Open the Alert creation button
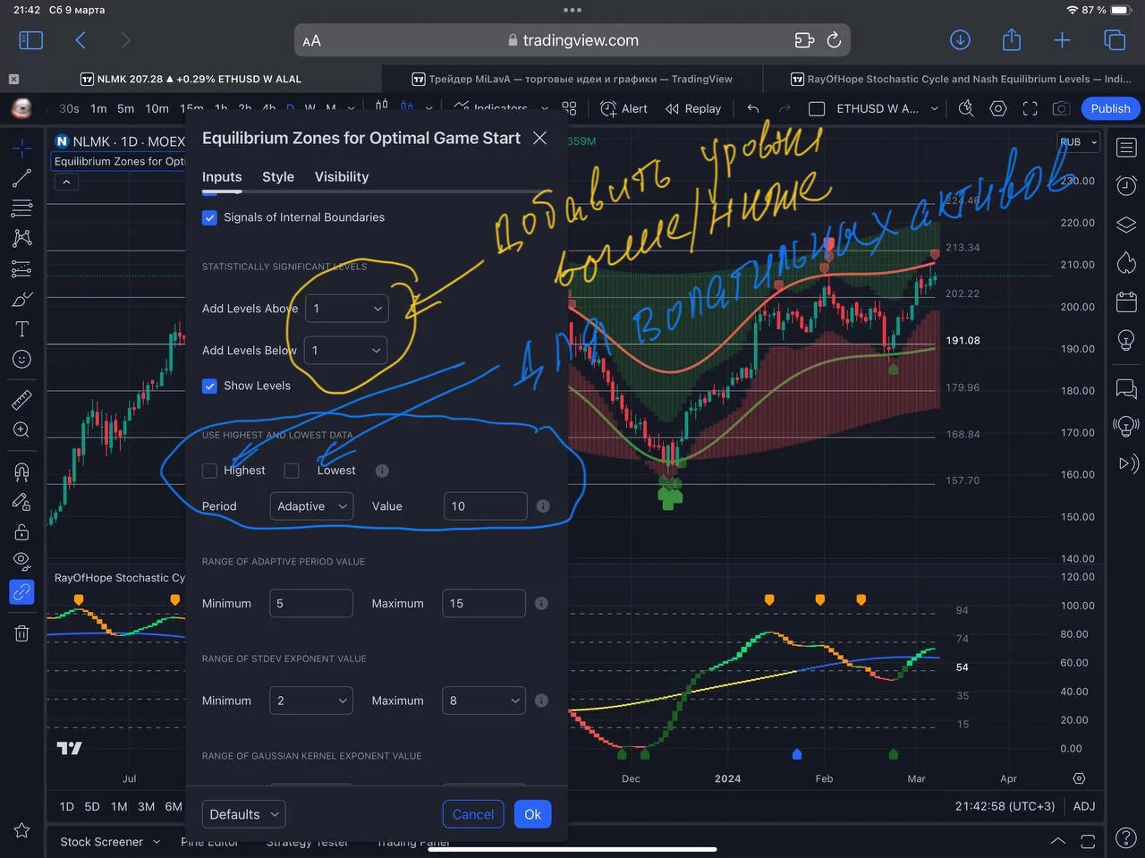 pyautogui.click(x=623, y=108)
